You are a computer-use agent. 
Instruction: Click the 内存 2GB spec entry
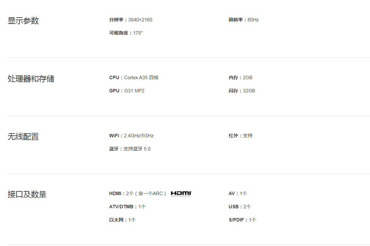tap(240, 78)
